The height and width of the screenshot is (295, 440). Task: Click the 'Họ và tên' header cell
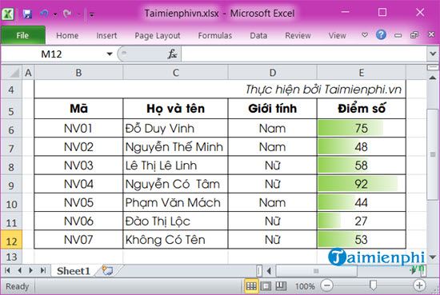click(x=176, y=109)
